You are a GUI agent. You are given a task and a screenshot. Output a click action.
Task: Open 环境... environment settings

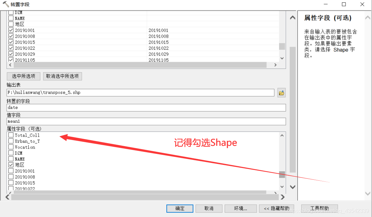(x=241, y=209)
